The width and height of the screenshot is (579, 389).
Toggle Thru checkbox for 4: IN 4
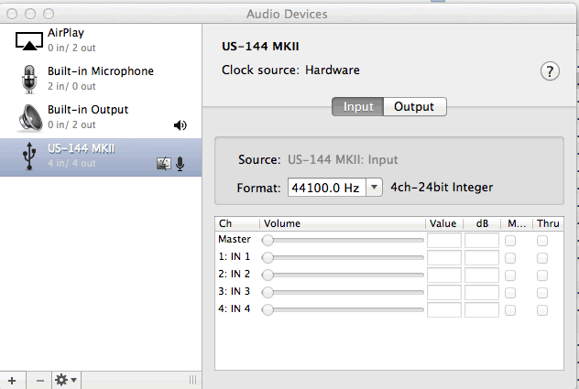click(x=542, y=310)
